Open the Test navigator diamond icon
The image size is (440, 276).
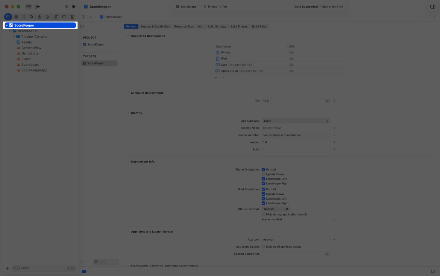(47, 17)
